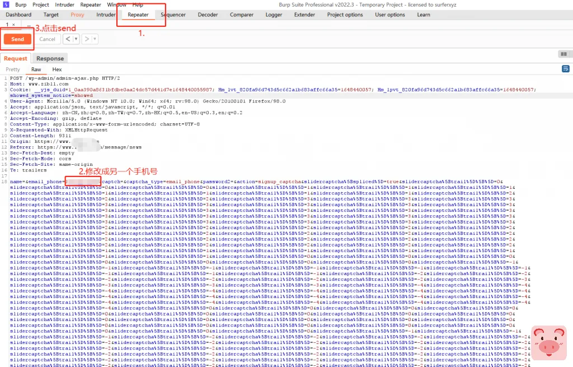
Task: Switch to the Comparer tab
Action: (x=242, y=15)
